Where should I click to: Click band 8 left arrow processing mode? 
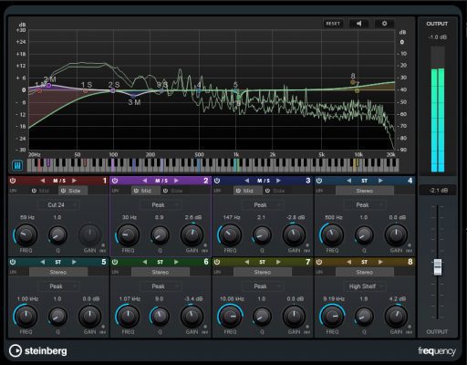pyautogui.click(x=349, y=262)
